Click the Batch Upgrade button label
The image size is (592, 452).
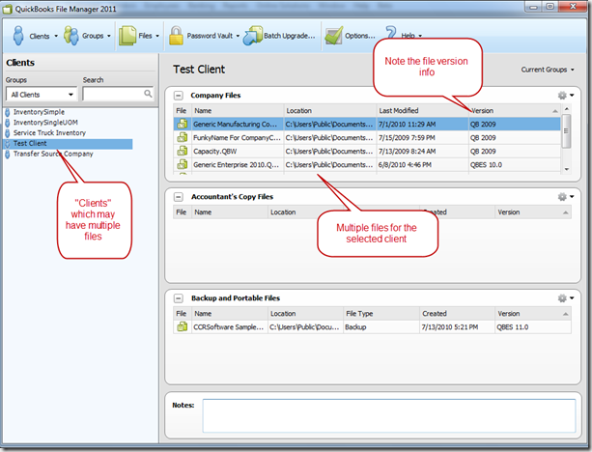290,36
